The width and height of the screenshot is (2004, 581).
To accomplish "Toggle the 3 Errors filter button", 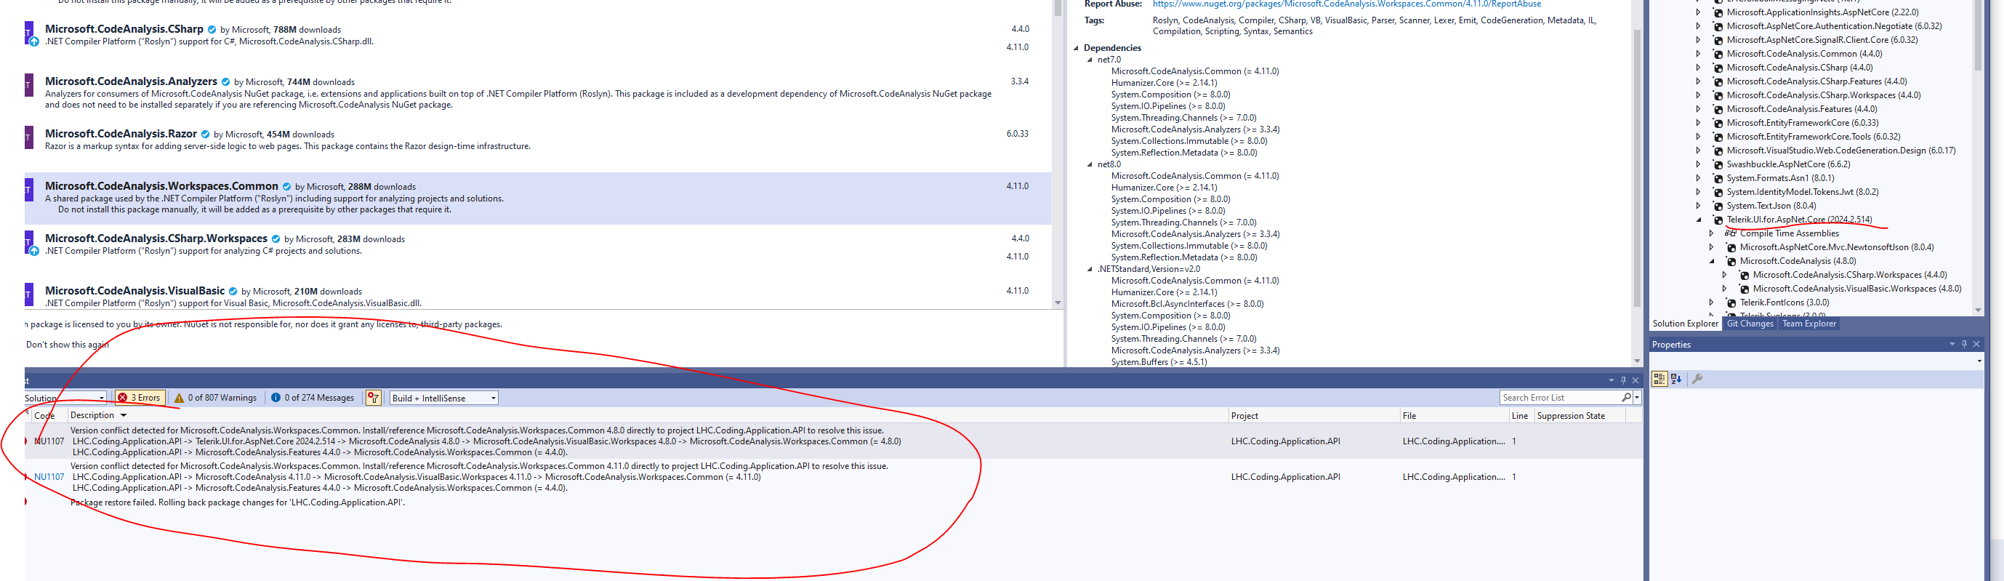I will [140, 398].
